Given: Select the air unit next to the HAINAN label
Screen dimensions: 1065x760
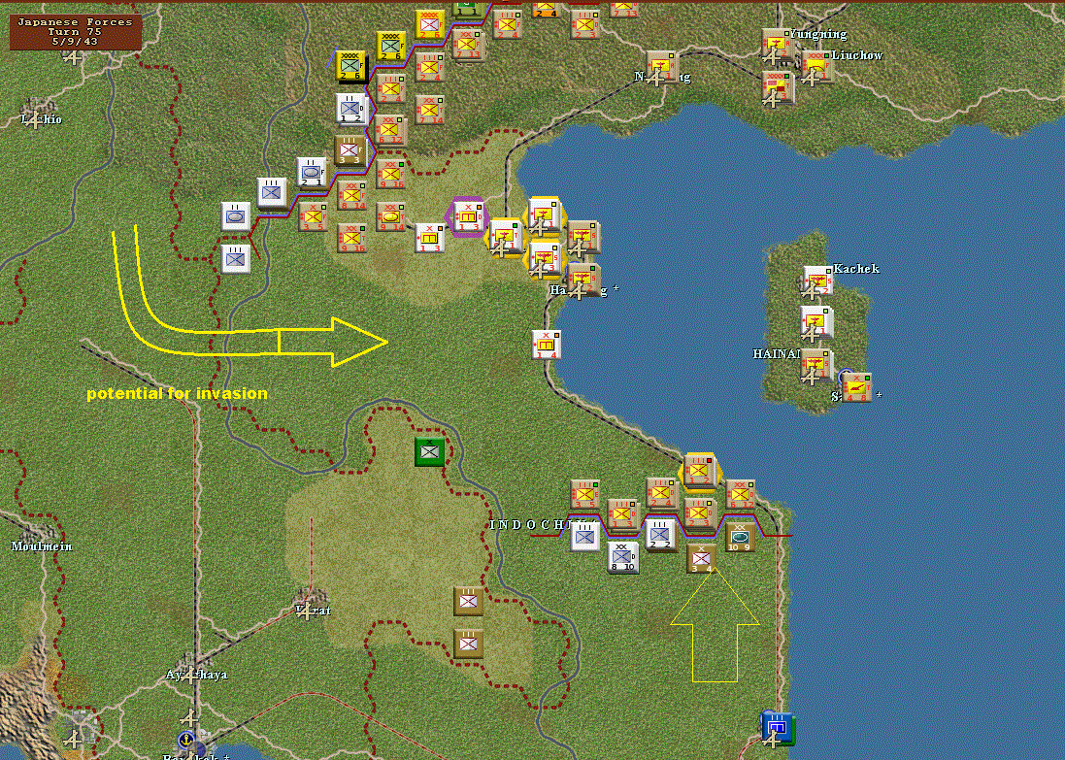Looking at the screenshot, I should coord(815,365).
